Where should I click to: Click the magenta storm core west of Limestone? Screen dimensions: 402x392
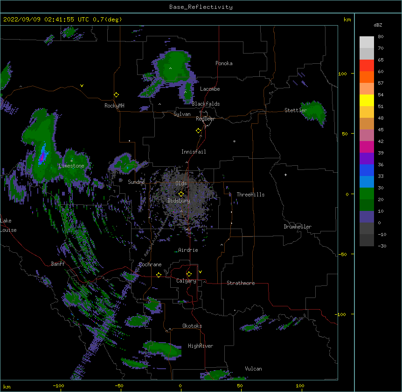pyautogui.click(x=42, y=157)
